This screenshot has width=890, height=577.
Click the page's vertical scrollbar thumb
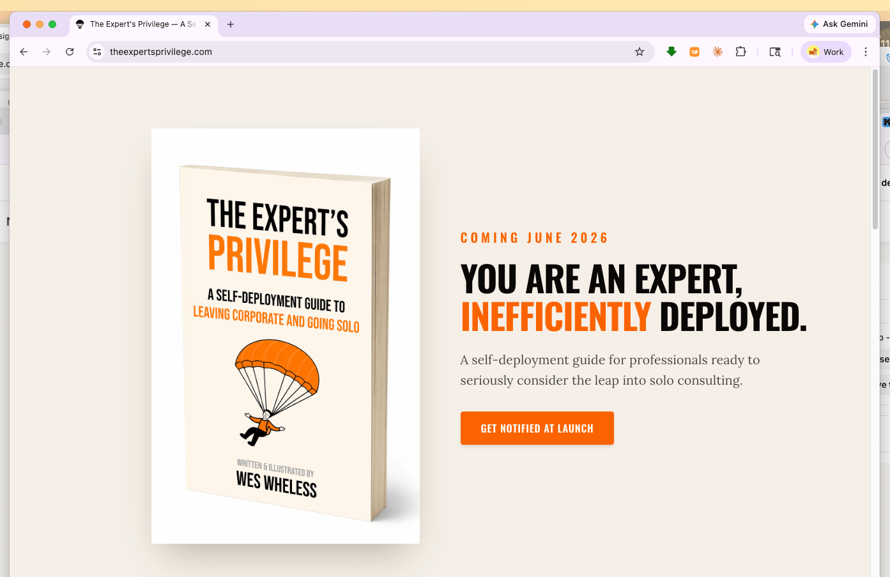pos(875,148)
